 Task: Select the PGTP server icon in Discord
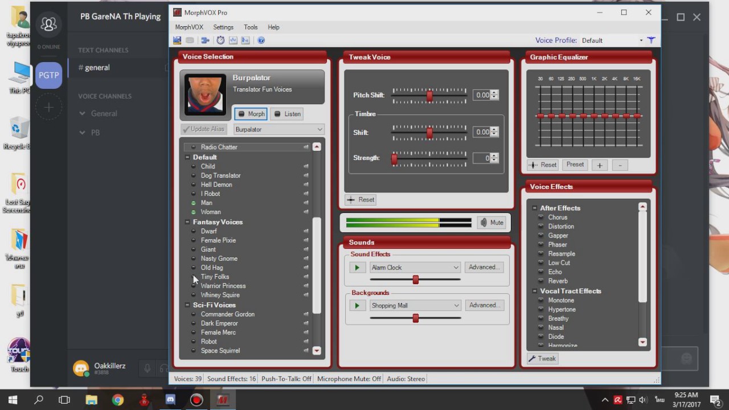(48, 75)
